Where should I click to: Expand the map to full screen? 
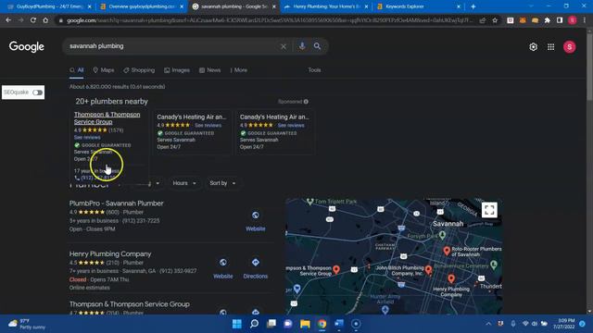pos(489,210)
